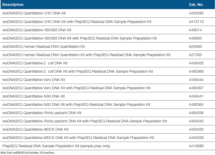Select resDNASEQ Quantitative NS0 DNA Kit

(x=34, y=96)
